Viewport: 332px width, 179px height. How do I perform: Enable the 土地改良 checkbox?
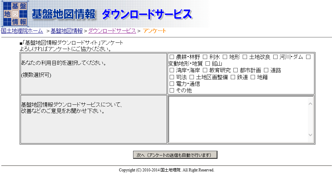coord(245,57)
